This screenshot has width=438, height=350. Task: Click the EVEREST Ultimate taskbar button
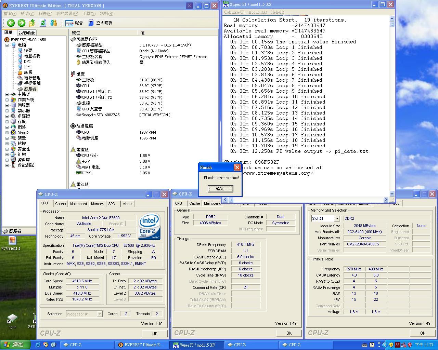[x=141, y=345]
